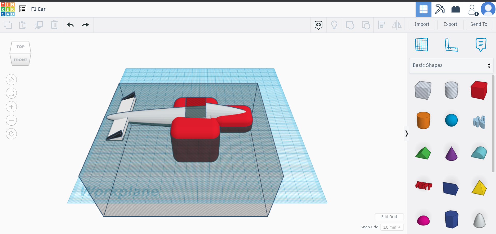Click the Ungroup shapes icon
Viewport: 496px width, 234px height.
[x=366, y=25]
